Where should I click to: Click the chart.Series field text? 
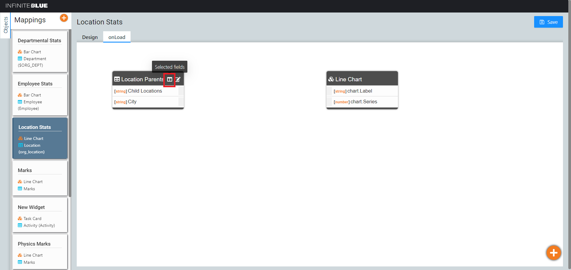coord(364,102)
